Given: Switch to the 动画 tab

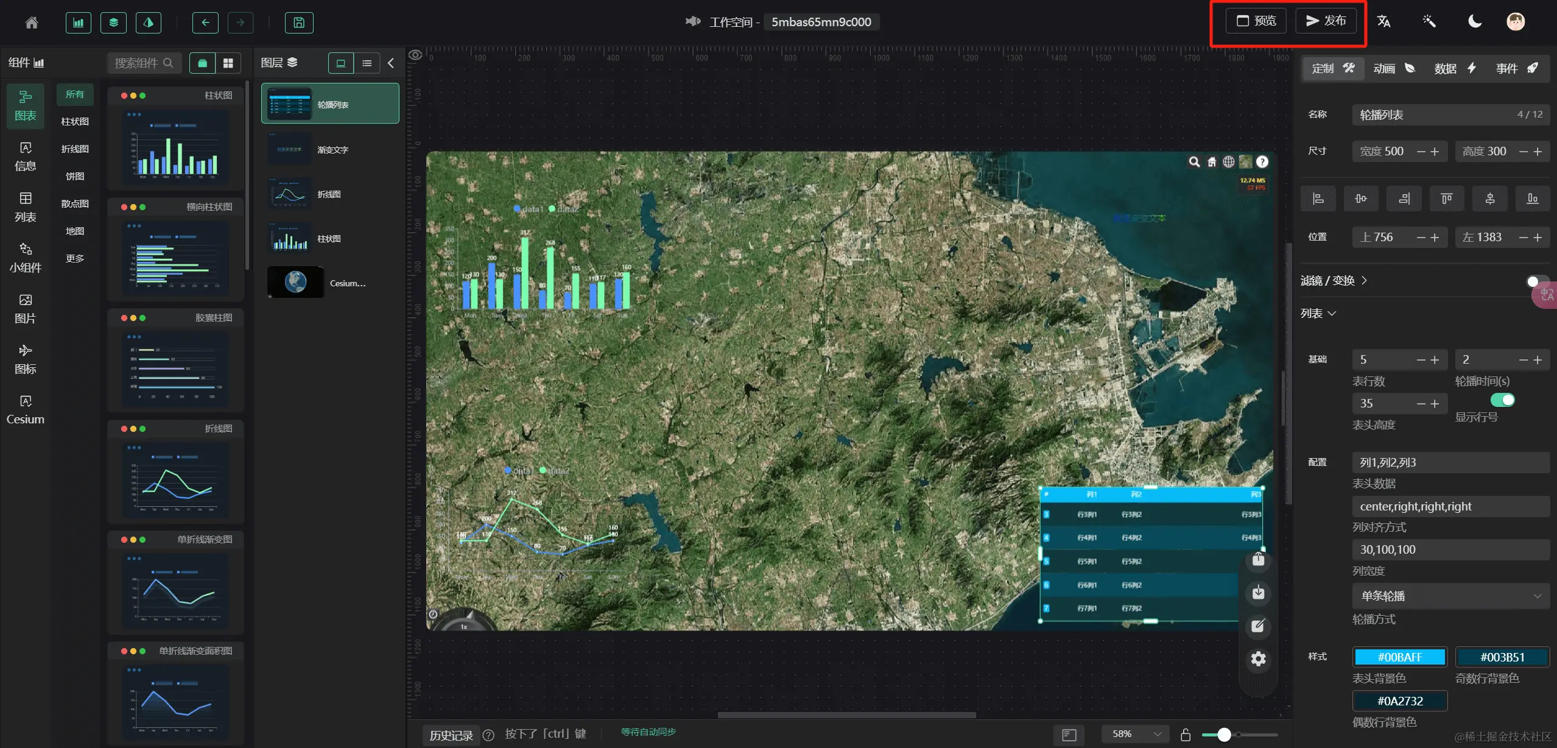Looking at the screenshot, I should pyautogui.click(x=1393, y=68).
